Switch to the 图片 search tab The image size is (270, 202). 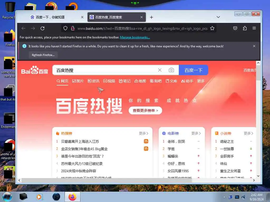(78, 81)
